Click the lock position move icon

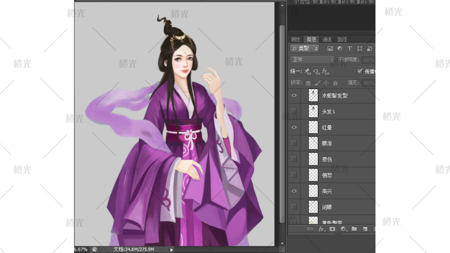click(x=326, y=83)
